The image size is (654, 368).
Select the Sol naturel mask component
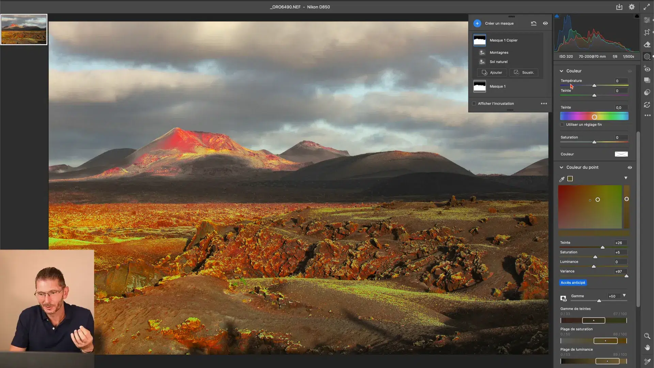[x=498, y=62]
